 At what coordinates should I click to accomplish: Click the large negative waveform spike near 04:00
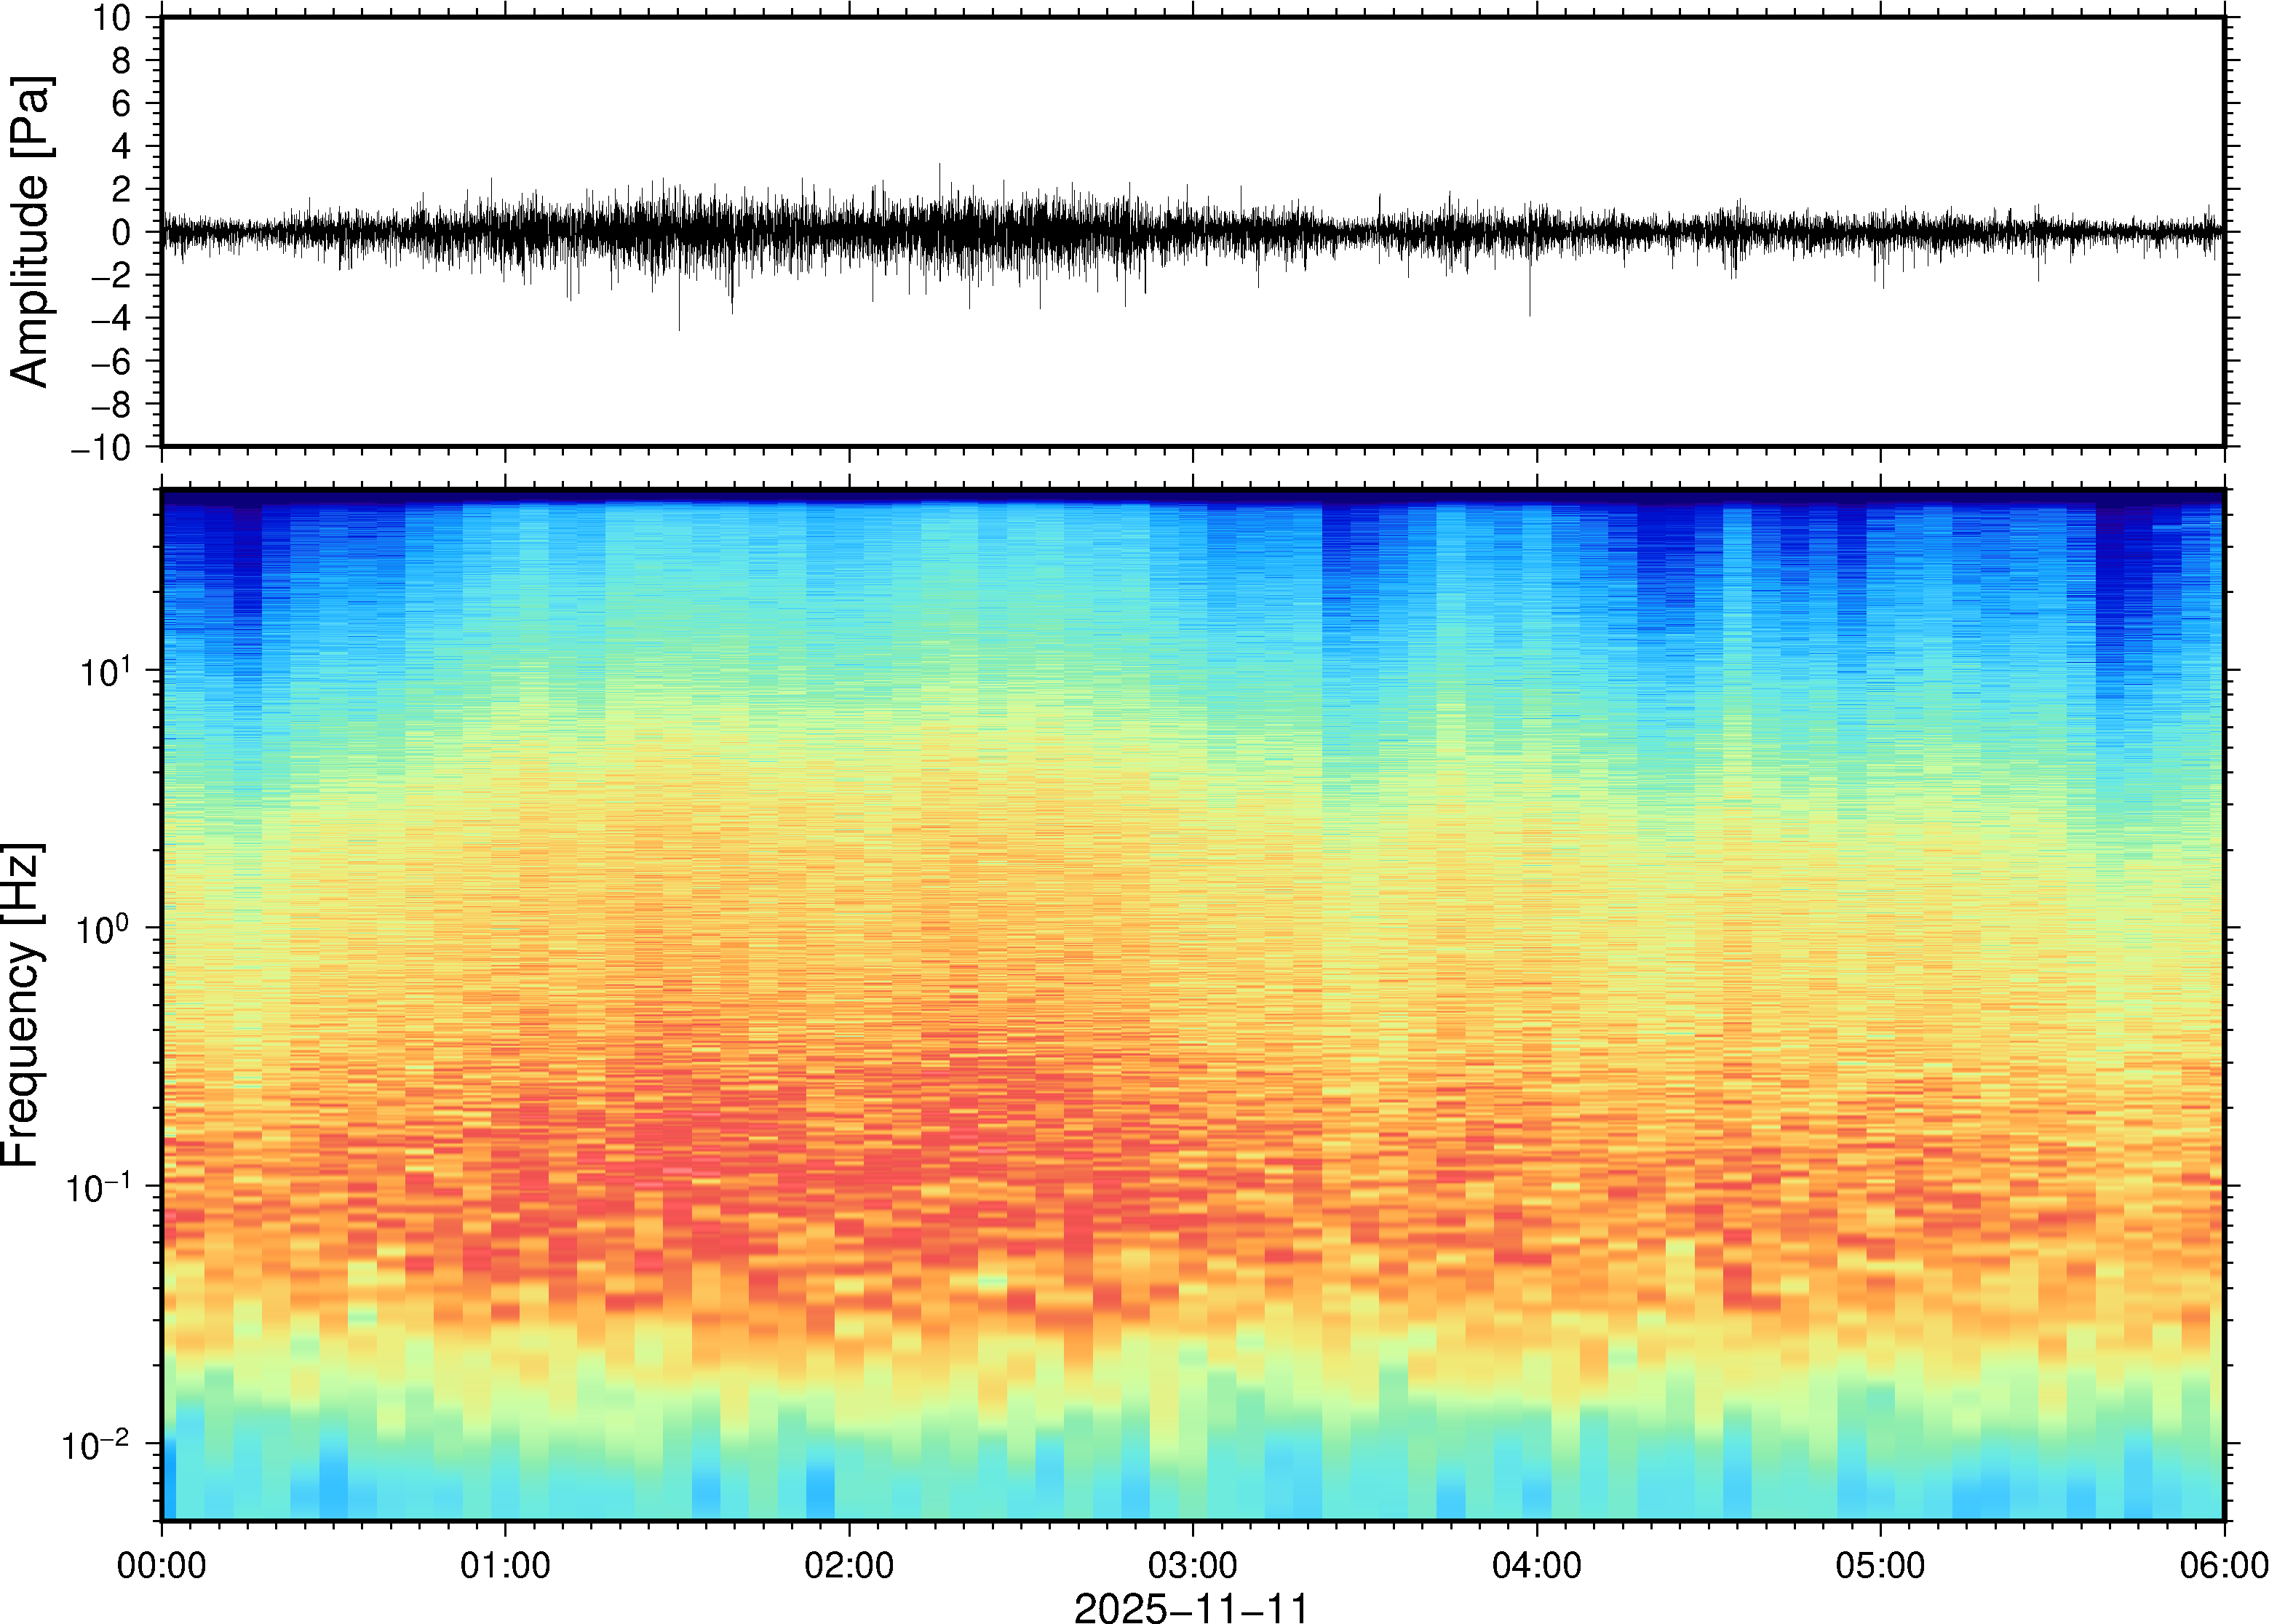pyautogui.click(x=1529, y=300)
